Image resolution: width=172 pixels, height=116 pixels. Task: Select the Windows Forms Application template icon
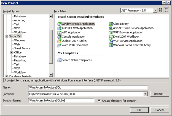pyautogui.click(x=59, y=24)
